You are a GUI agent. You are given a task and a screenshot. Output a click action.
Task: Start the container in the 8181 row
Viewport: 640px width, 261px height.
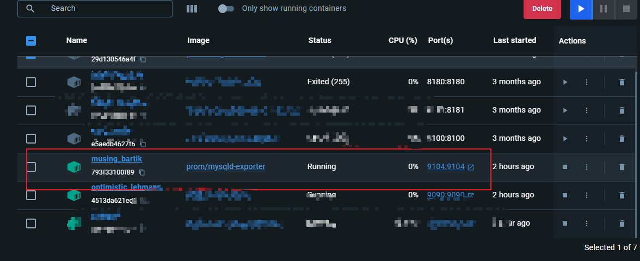[565, 110]
